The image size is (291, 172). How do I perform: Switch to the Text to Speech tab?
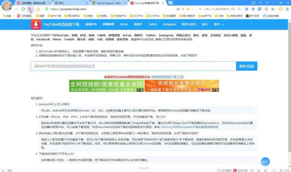click(x=109, y=3)
